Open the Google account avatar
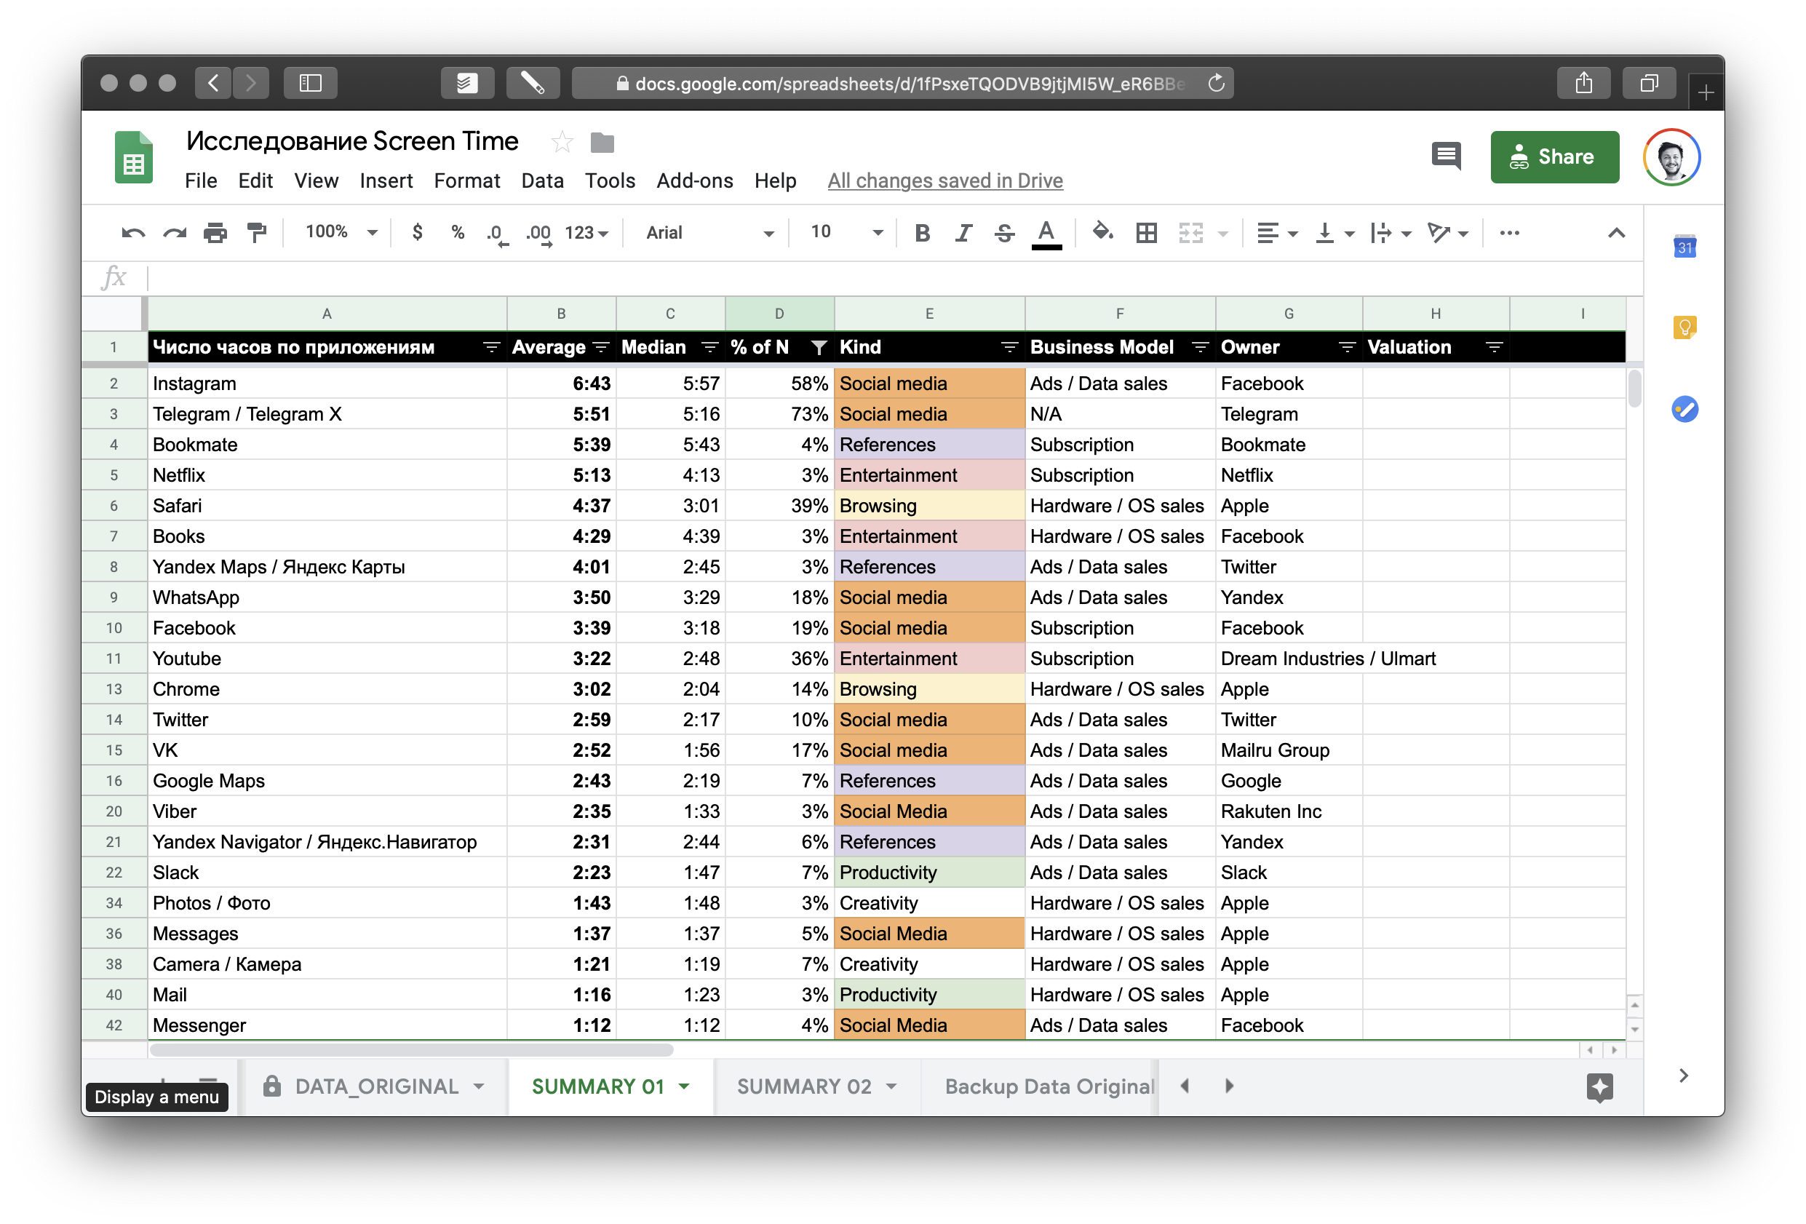 click(x=1671, y=156)
